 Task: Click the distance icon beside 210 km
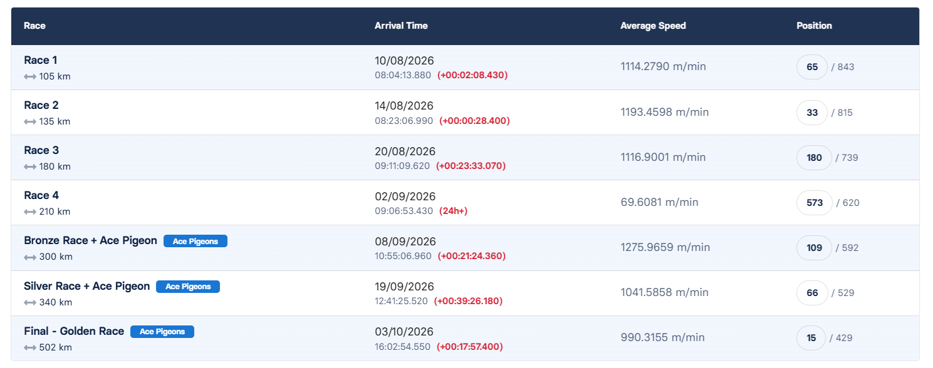(30, 212)
